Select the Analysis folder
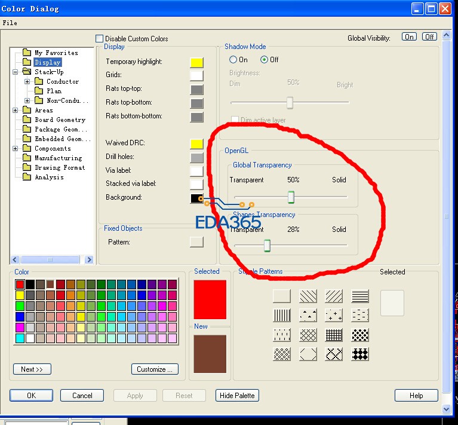This screenshot has width=458, height=425. [49, 177]
